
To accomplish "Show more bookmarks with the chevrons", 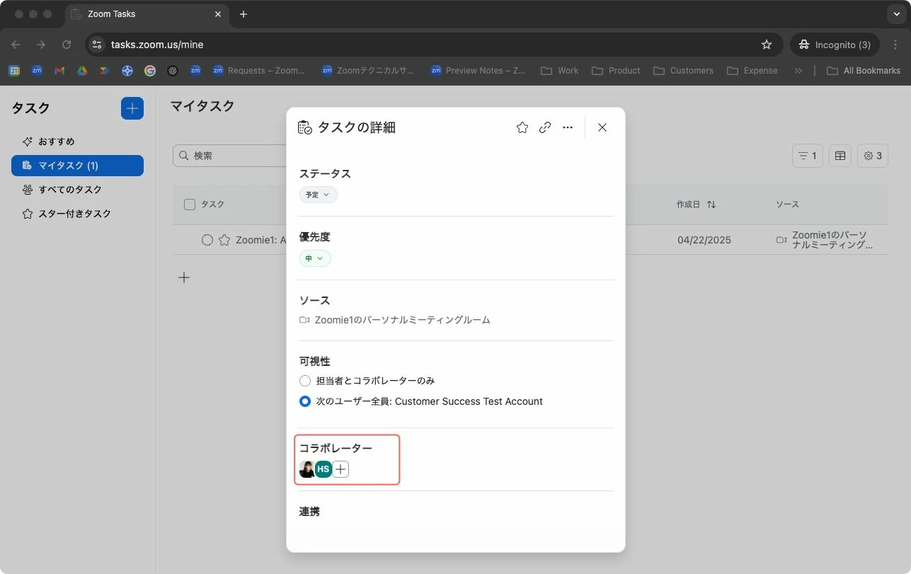I will [x=798, y=71].
